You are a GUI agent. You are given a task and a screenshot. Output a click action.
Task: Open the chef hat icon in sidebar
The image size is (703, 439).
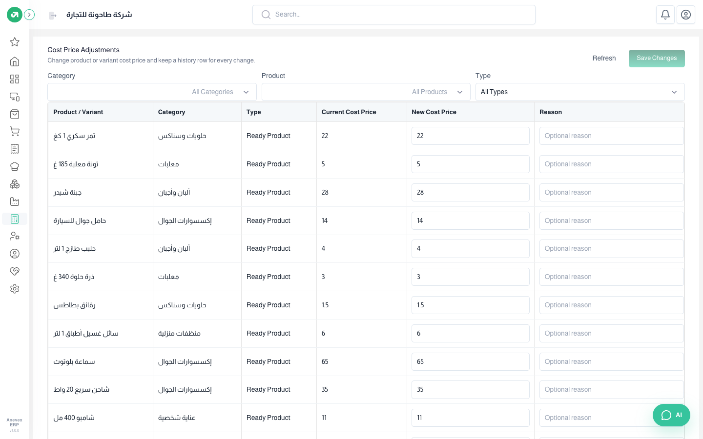tap(15, 166)
